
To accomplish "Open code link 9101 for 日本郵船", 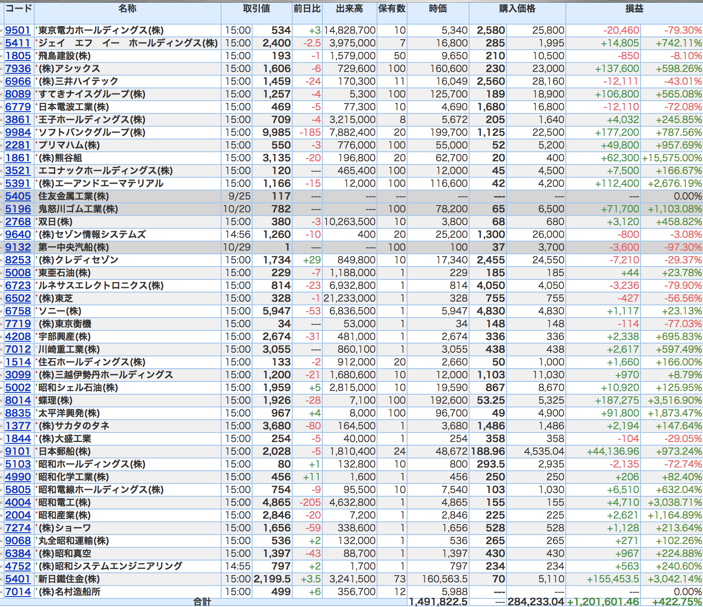I will point(18,451).
